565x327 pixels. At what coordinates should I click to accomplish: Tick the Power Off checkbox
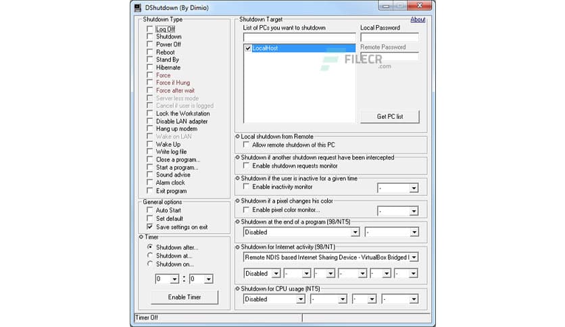(150, 44)
